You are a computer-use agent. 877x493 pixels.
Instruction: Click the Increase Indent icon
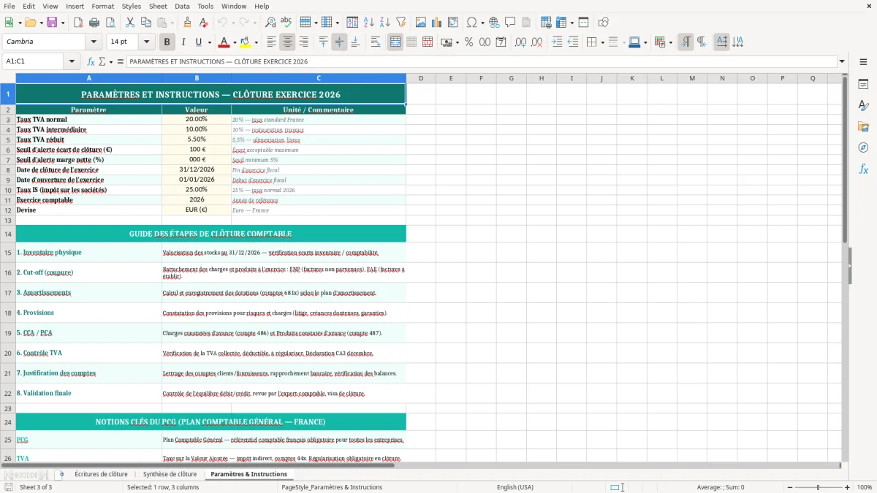(557, 42)
